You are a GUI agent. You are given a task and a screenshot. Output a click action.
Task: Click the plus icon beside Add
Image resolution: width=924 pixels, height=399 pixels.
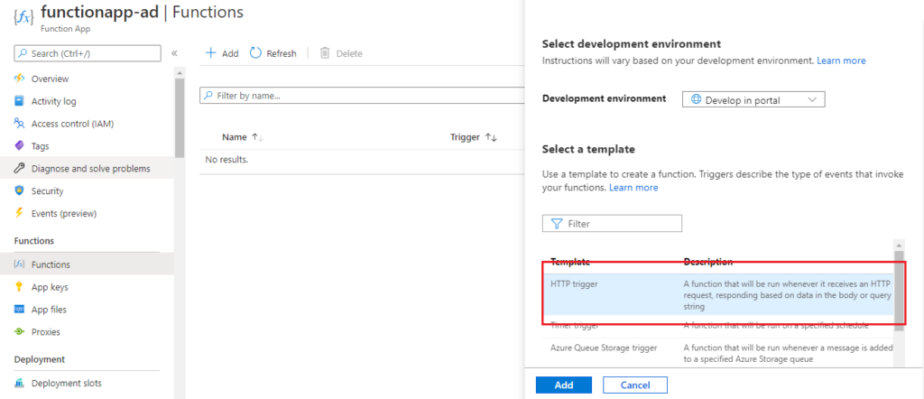tap(210, 53)
